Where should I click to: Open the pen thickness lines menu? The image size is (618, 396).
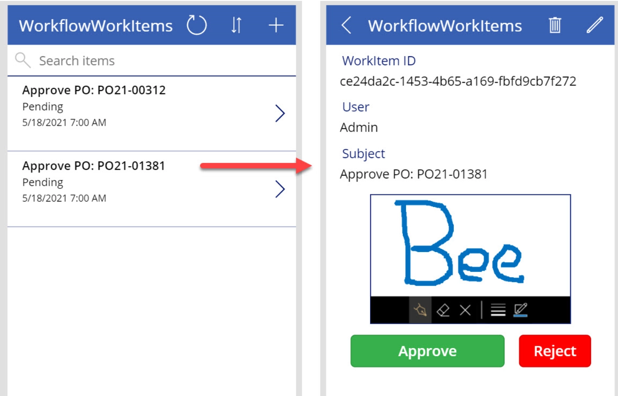498,310
